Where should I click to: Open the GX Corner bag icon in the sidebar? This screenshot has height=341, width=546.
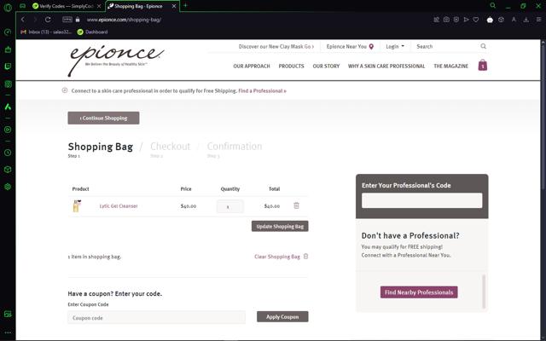click(8, 49)
